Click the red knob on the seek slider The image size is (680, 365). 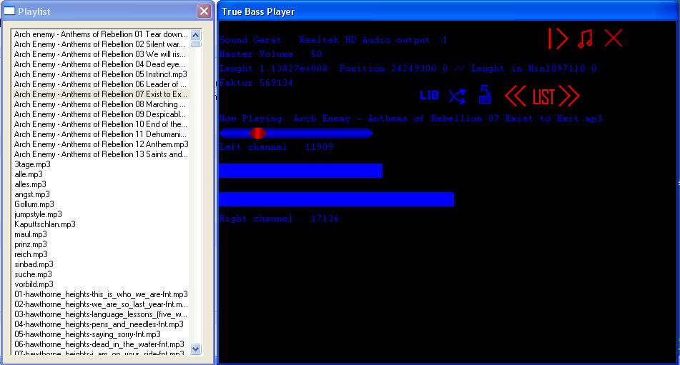[257, 133]
